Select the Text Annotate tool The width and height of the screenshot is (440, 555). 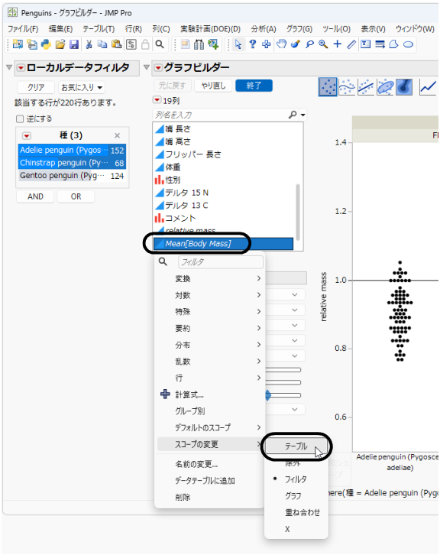pyautogui.click(x=365, y=44)
